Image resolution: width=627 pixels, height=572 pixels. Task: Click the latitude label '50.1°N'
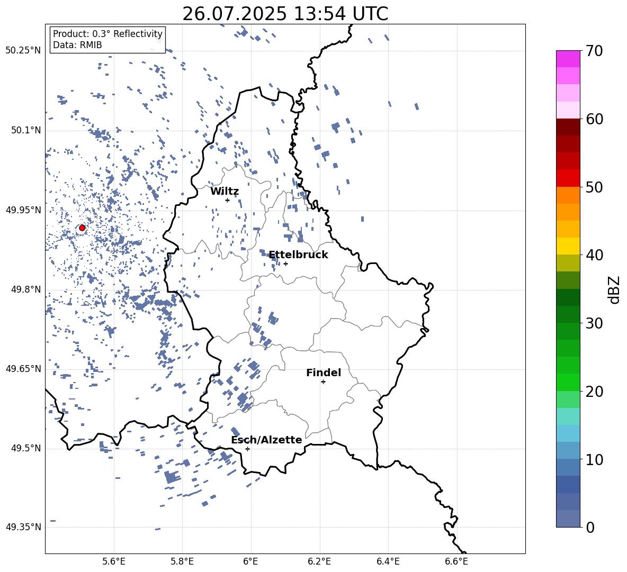(26, 130)
